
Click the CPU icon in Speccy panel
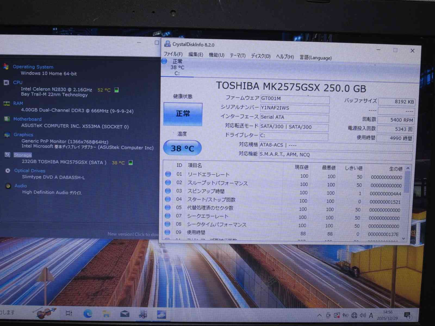coord(6,82)
